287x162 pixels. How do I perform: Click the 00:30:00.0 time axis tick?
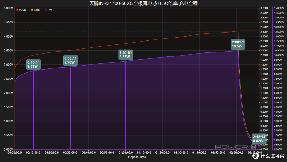pos(70,153)
